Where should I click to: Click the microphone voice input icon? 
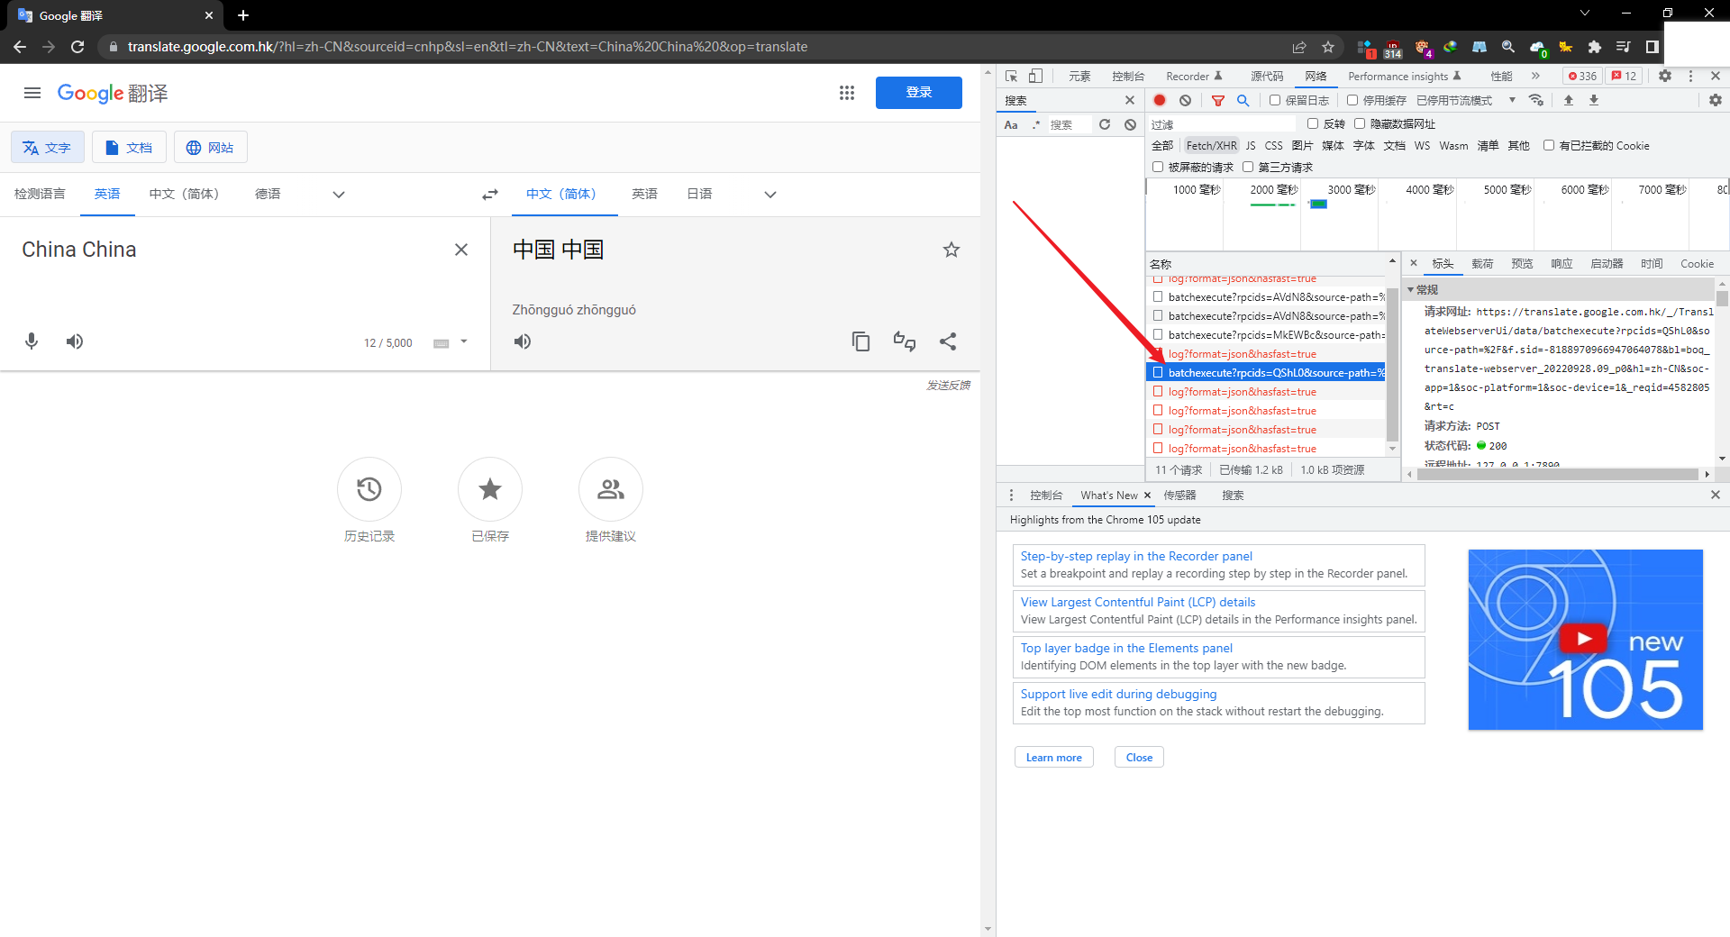pyautogui.click(x=32, y=341)
